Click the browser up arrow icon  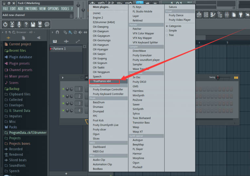click(6, 32)
